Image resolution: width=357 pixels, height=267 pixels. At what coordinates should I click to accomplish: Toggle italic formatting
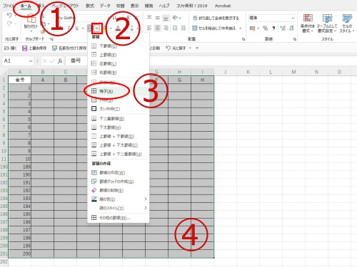(69, 28)
